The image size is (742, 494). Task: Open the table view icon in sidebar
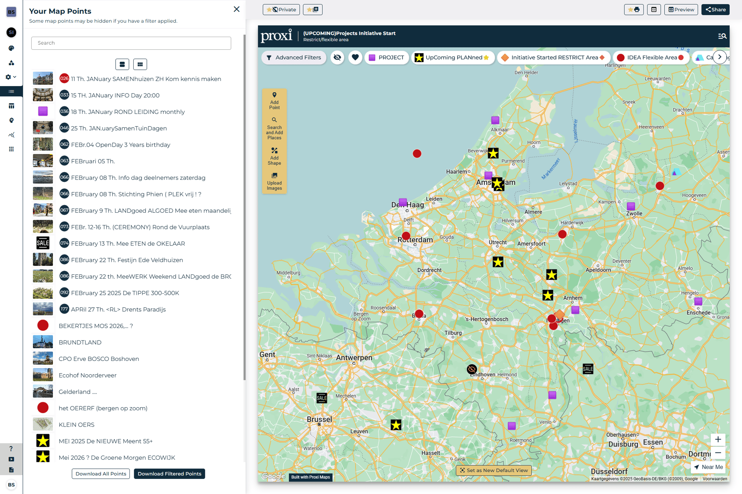point(11,106)
